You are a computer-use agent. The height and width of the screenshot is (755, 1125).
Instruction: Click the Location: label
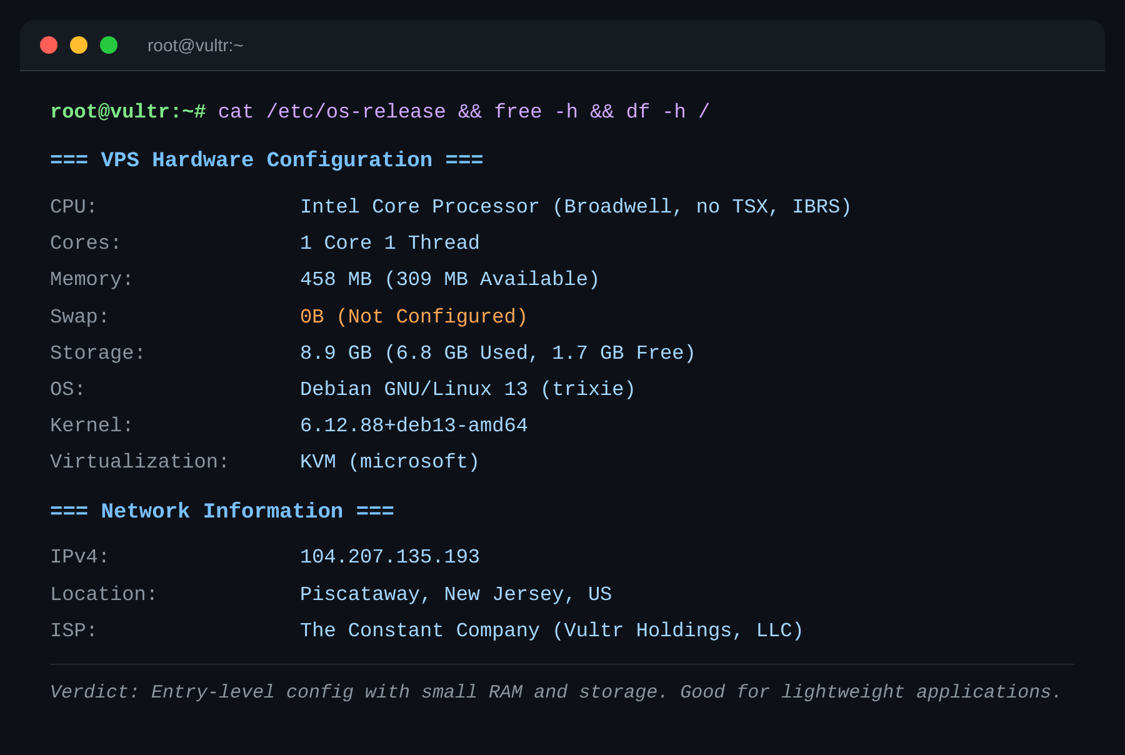pos(103,594)
